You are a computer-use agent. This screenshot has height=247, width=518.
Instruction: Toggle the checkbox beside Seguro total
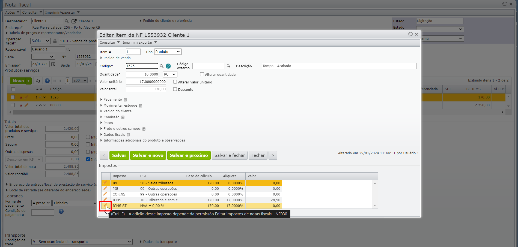(x=88, y=144)
